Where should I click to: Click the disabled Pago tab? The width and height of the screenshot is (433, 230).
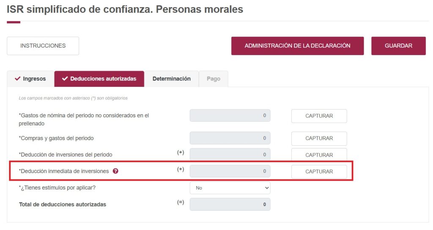click(213, 79)
